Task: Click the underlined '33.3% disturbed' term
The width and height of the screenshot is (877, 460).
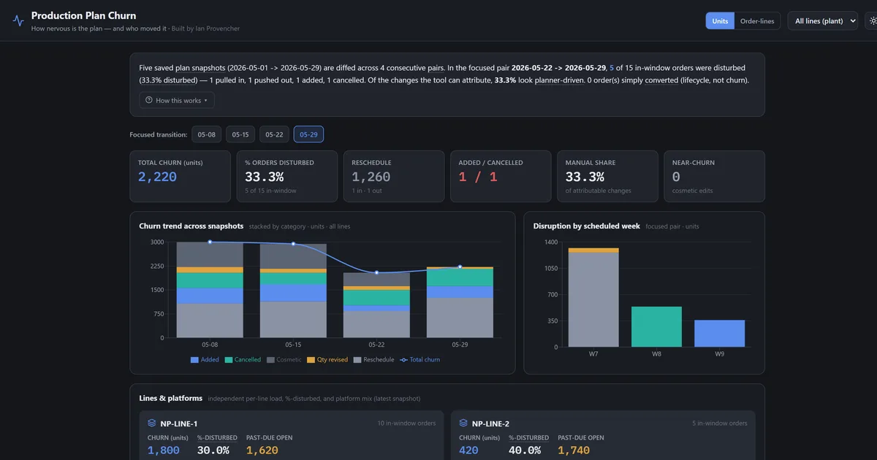Action: tap(167, 80)
